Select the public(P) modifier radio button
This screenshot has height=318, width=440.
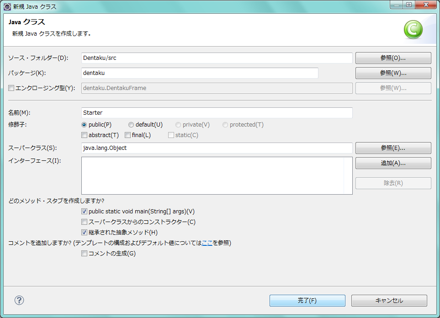coord(84,125)
